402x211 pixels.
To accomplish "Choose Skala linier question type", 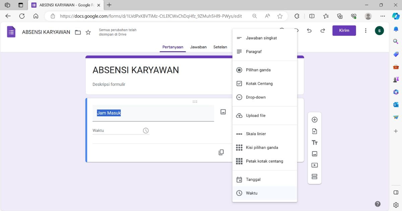I will [265, 134].
